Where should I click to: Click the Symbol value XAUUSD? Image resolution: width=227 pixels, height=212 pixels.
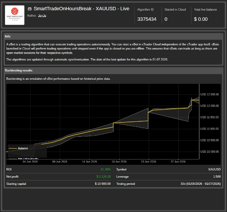pyautogui.click(x=215, y=169)
